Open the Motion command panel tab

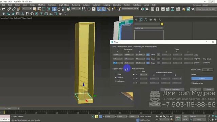pyautogui.click(x=151, y=20)
